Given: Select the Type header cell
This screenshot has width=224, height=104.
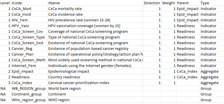Looking at the screenshot, I should pyautogui.click(x=212, y=3).
